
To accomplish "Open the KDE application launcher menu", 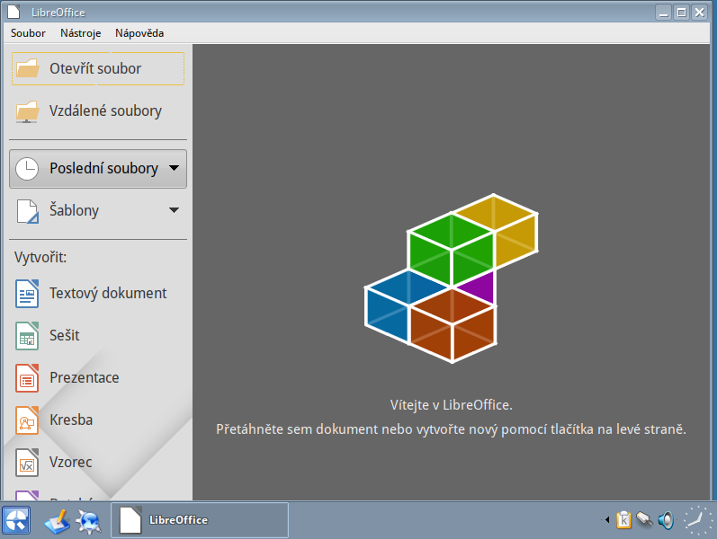I will 16,520.
